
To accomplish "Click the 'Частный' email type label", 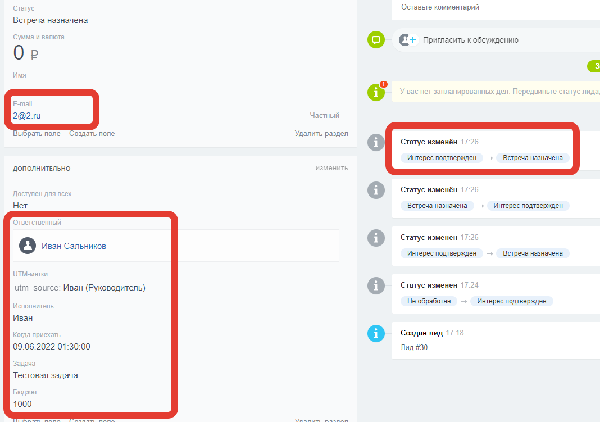I will [325, 116].
